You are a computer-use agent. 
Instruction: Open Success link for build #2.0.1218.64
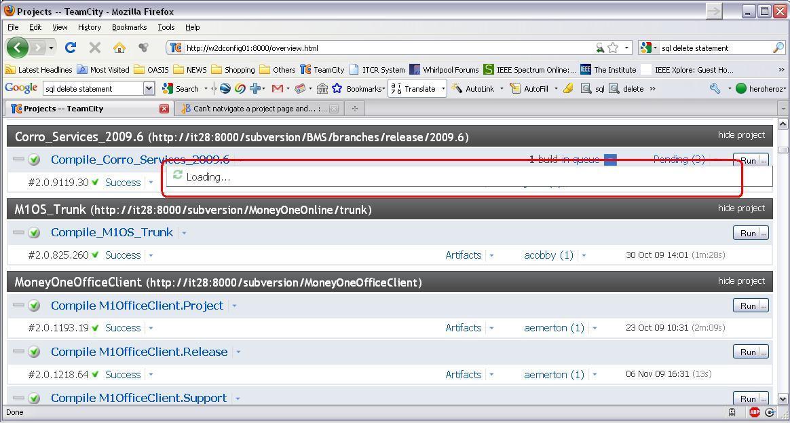point(122,375)
